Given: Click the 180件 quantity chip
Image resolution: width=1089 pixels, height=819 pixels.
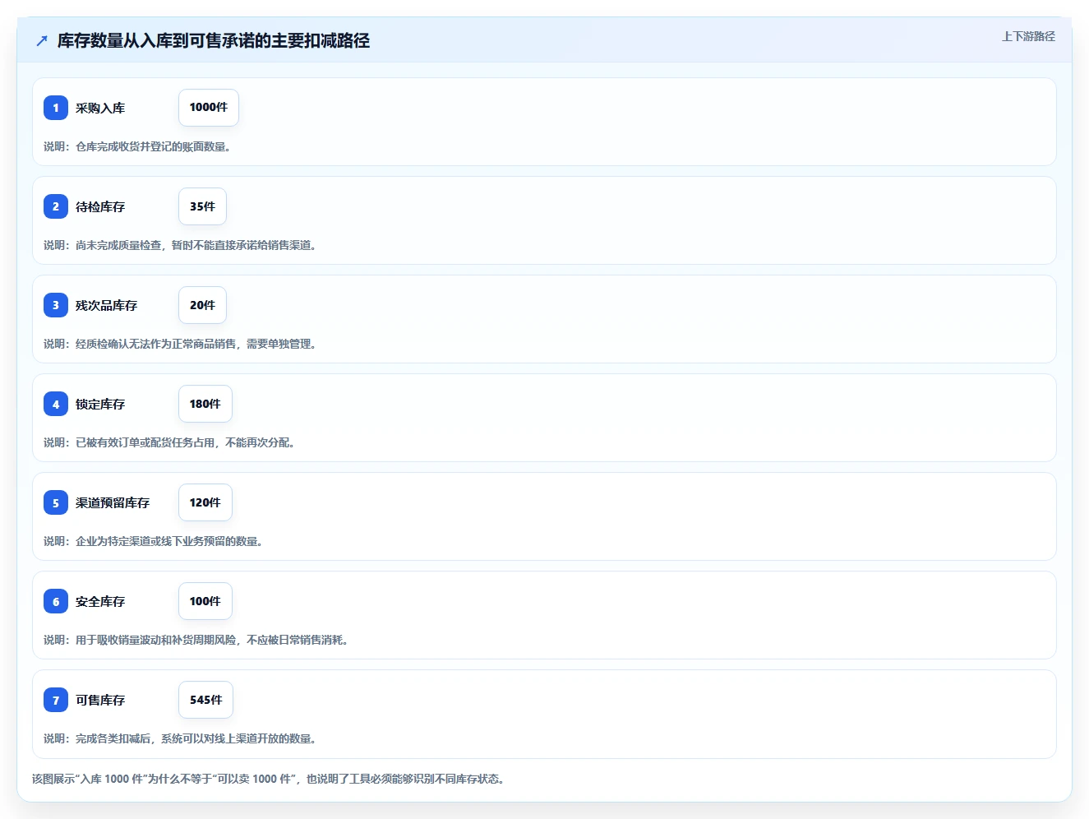Looking at the screenshot, I should click(x=205, y=404).
